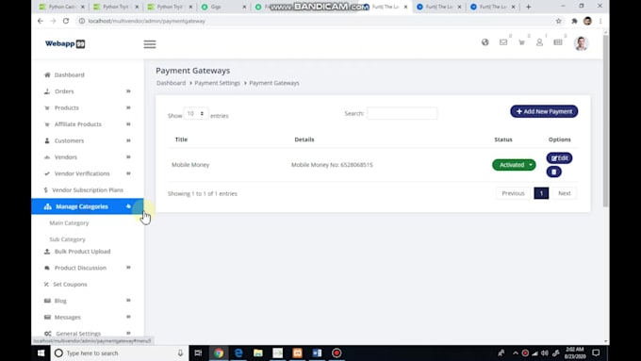Open the admin profile avatar
Screen dimensions: 641x361
(x=581, y=43)
